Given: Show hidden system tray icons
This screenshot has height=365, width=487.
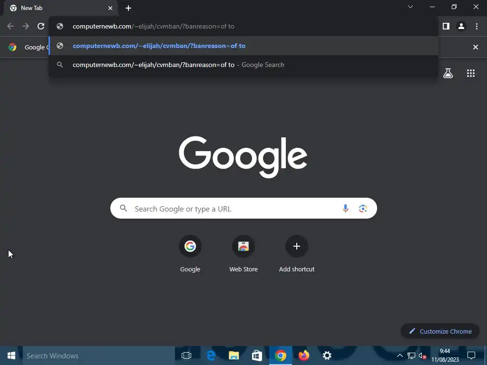Looking at the screenshot, I should point(399,355).
